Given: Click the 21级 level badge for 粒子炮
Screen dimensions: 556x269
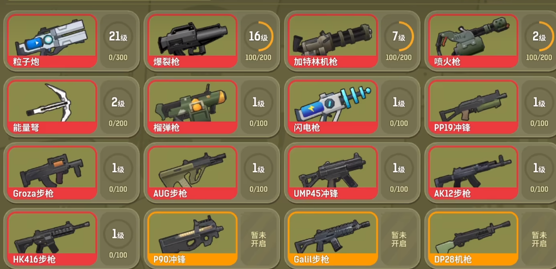Looking at the screenshot, I should pyautogui.click(x=118, y=37).
